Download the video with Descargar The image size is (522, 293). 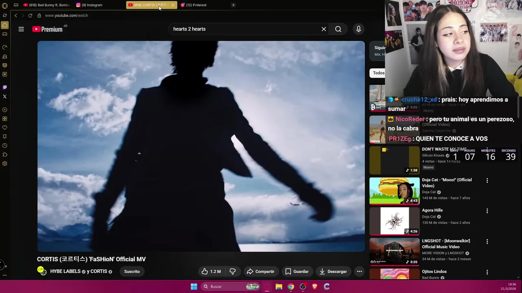point(333,271)
